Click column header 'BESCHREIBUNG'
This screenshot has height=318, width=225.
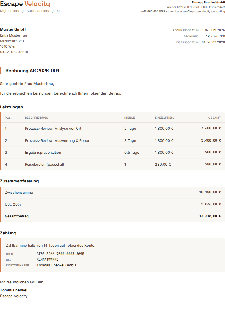click(37, 118)
